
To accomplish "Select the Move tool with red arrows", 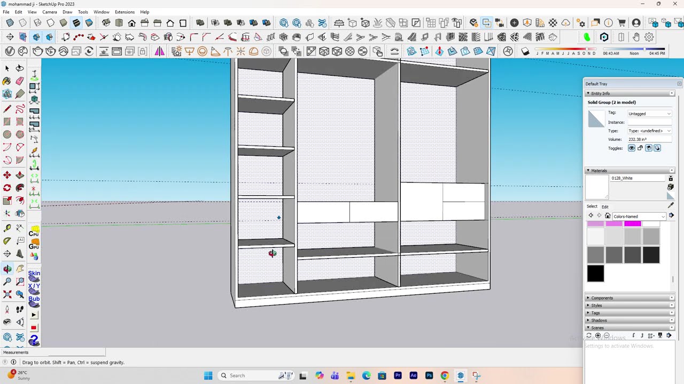I will (7, 175).
